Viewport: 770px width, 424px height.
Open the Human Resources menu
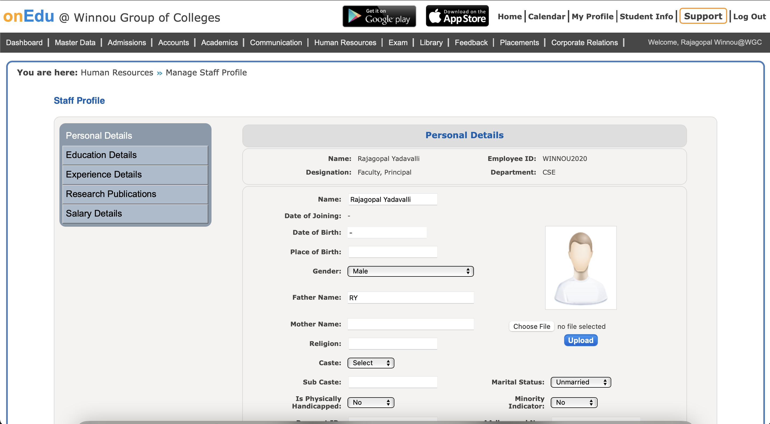click(x=345, y=43)
